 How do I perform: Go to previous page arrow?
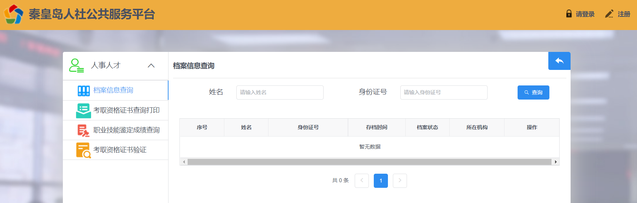point(362,181)
